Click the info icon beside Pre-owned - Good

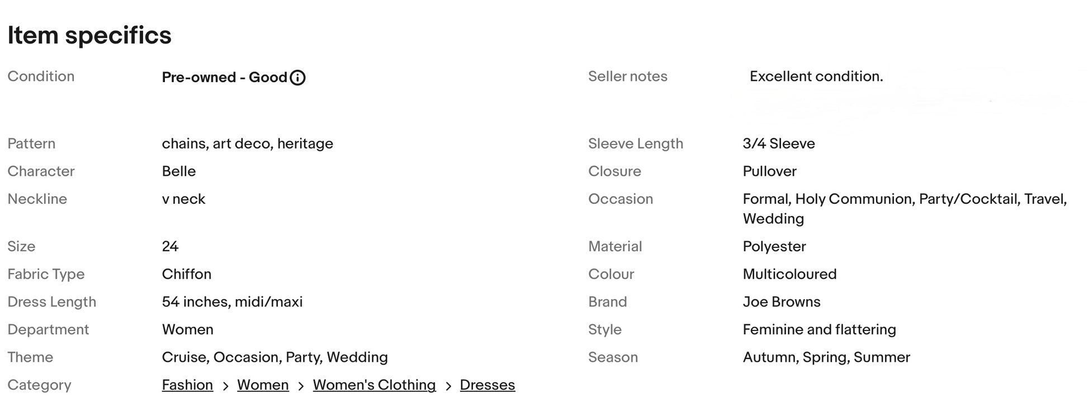[298, 78]
